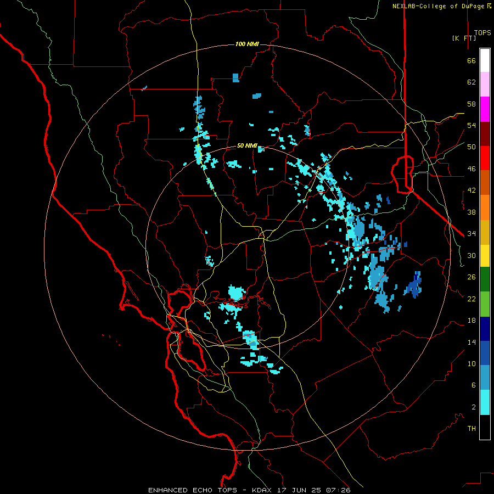Click the legend value '10'
The height and width of the screenshot is (494, 494).
[471, 363]
